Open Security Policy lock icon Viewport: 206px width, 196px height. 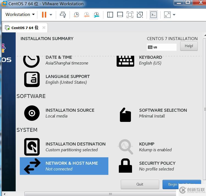[x=125, y=166]
